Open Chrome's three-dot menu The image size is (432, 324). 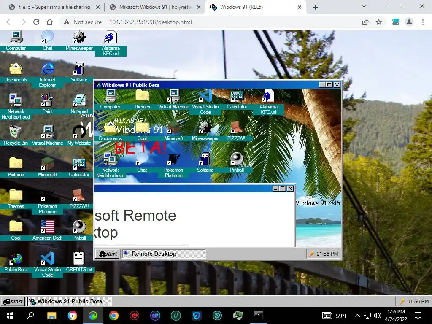pos(423,22)
